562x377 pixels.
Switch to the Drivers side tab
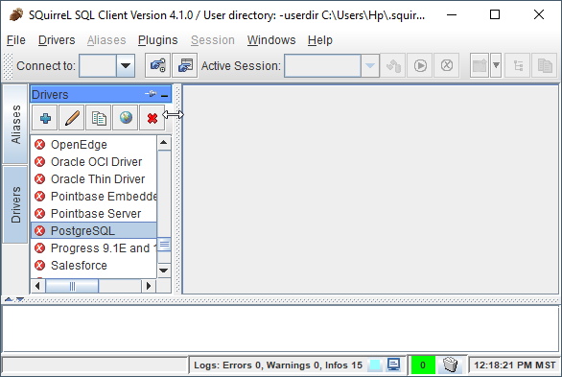[15, 204]
